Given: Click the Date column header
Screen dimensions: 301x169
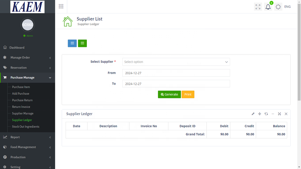Looking at the screenshot, I should [77, 126].
